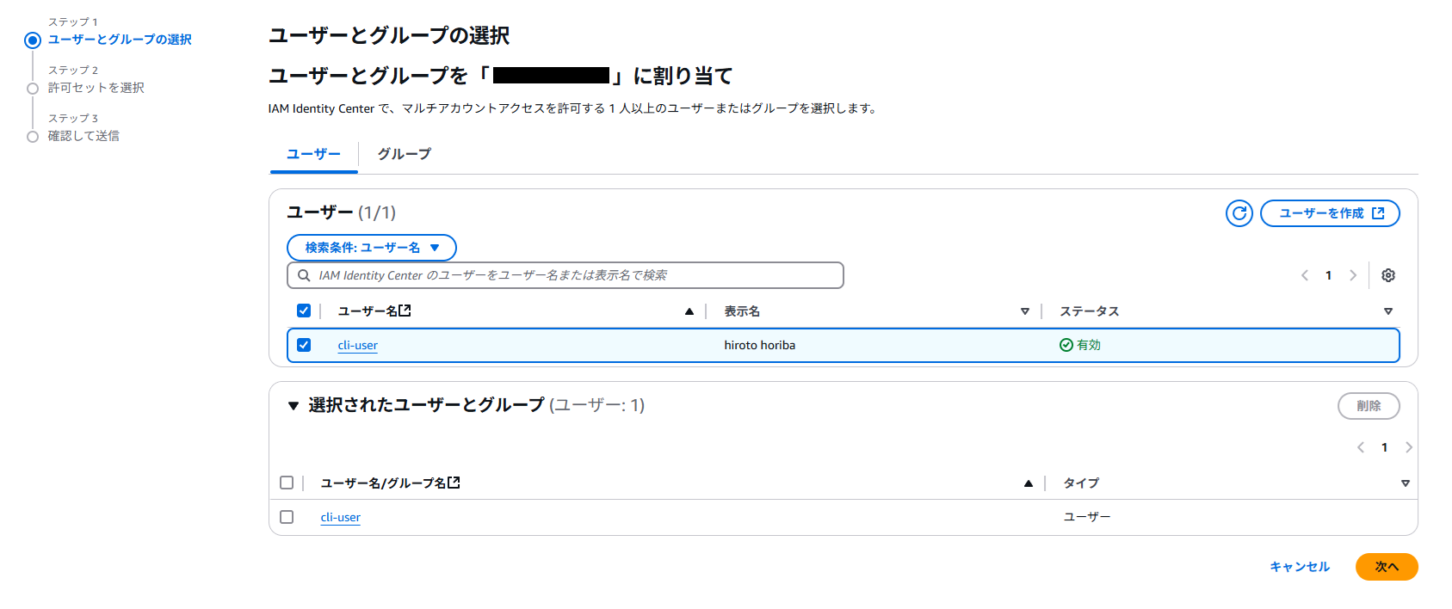The image size is (1452, 609).
Task: Sort by 表示名 column arrow
Action: (x=1025, y=311)
